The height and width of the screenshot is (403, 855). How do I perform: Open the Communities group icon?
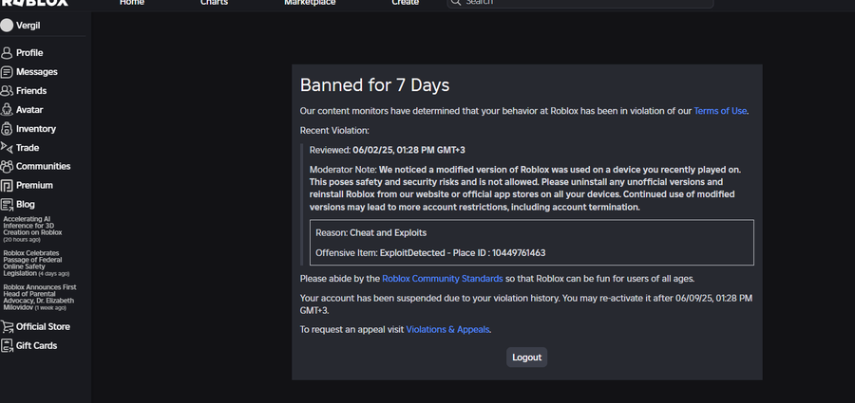7,166
